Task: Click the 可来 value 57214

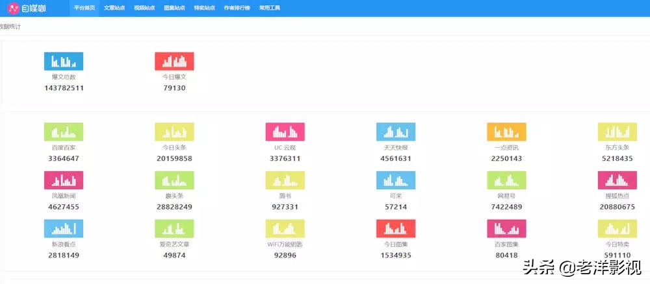Action: tap(396, 207)
